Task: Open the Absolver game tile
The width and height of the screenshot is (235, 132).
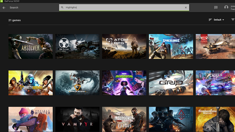Action: [31, 46]
